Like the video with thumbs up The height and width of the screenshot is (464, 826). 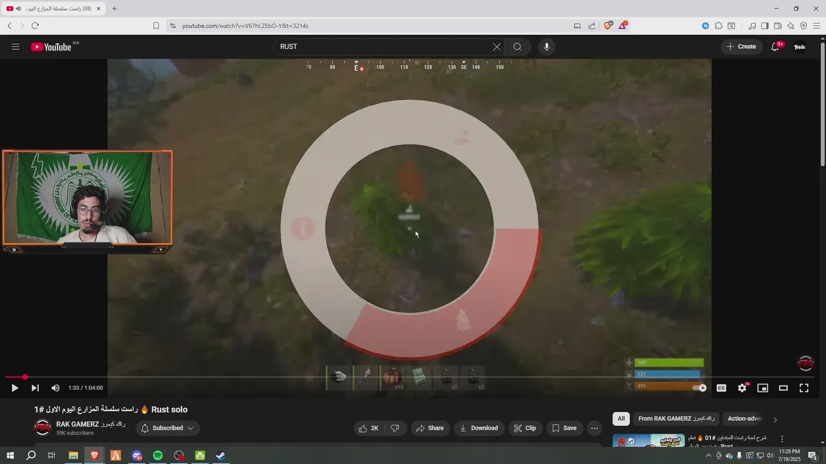point(369,428)
